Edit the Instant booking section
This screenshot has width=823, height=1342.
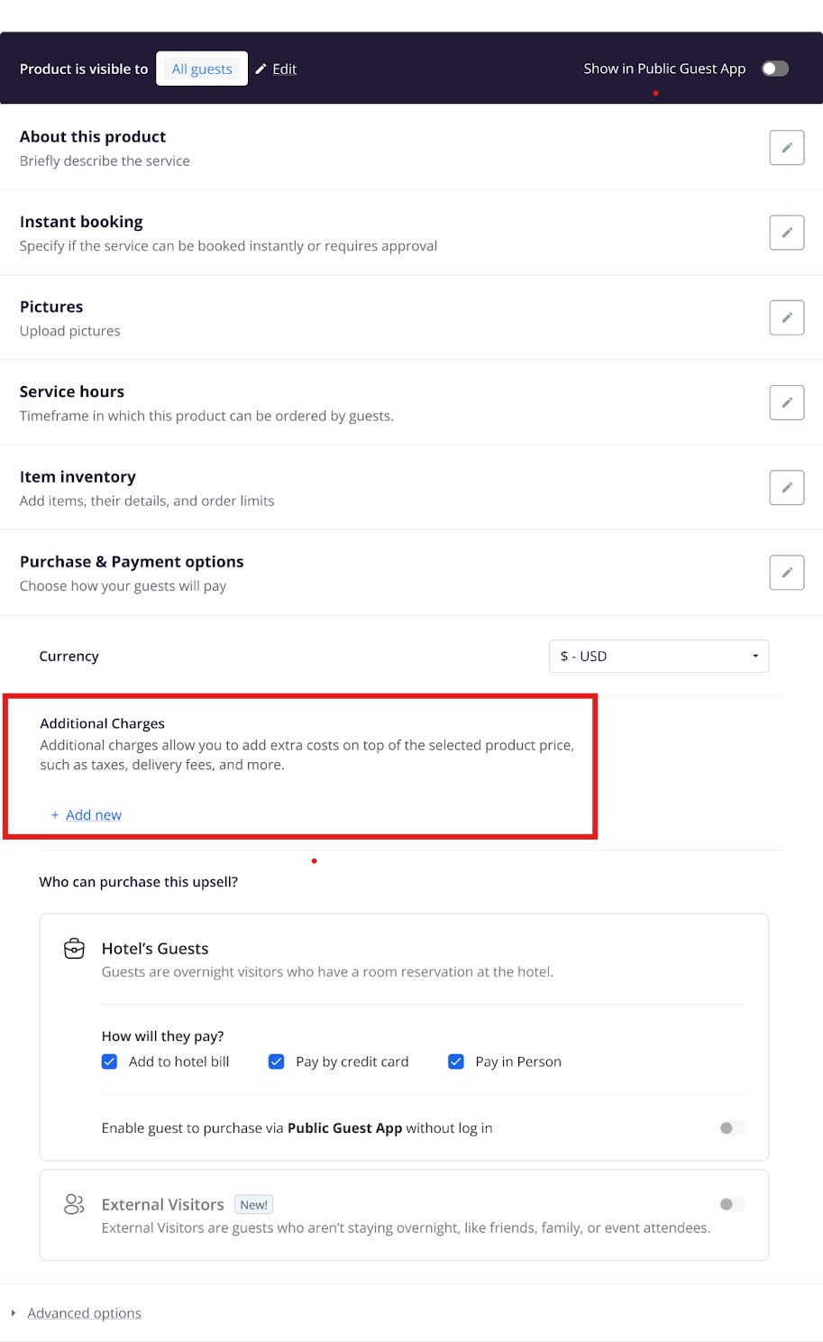coord(786,233)
